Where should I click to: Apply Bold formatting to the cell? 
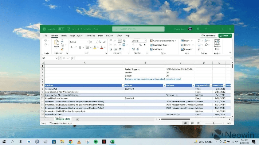point(71,47)
